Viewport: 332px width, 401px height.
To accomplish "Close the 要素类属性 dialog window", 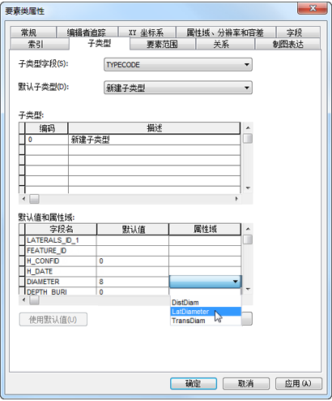I will [x=313, y=8].
